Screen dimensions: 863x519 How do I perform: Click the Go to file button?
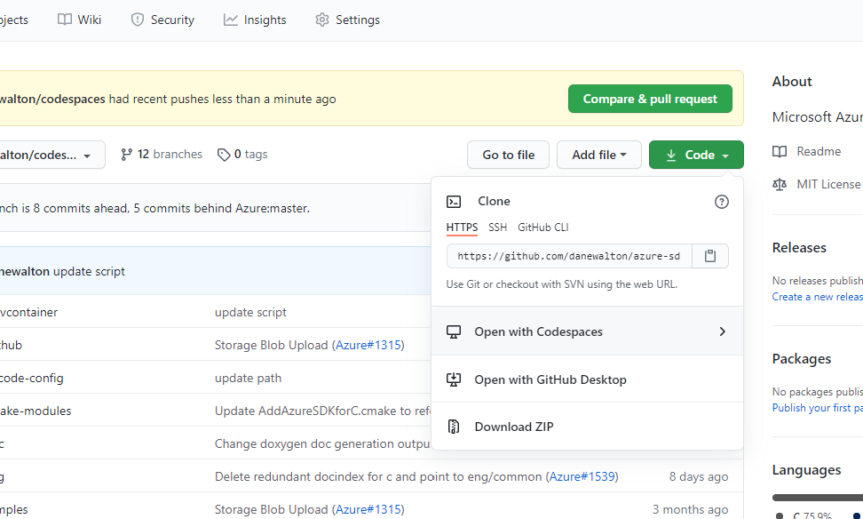[508, 155]
